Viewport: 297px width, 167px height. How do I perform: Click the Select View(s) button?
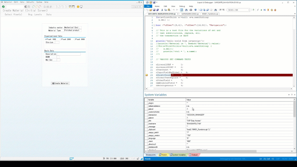pos(13,14)
